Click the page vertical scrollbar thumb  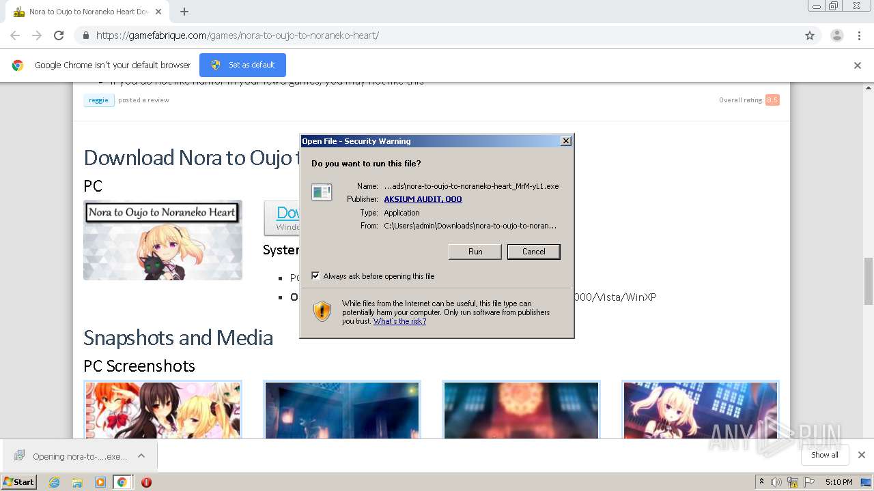tap(869, 282)
